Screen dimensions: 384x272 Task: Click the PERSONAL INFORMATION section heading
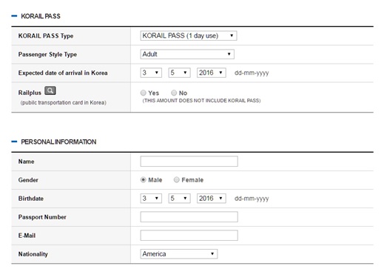pos(58,142)
